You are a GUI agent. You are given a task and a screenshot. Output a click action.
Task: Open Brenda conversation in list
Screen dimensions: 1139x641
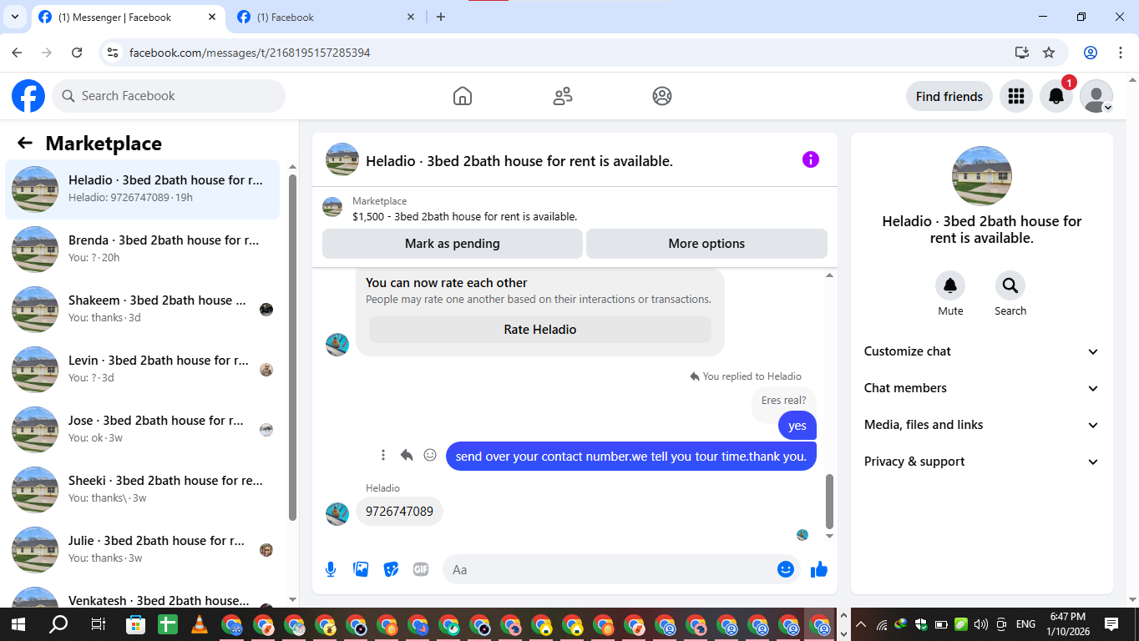tap(143, 250)
